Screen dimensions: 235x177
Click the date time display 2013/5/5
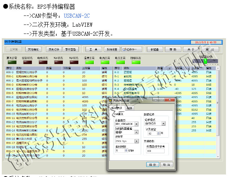pyautogui.click(x=206, y=43)
